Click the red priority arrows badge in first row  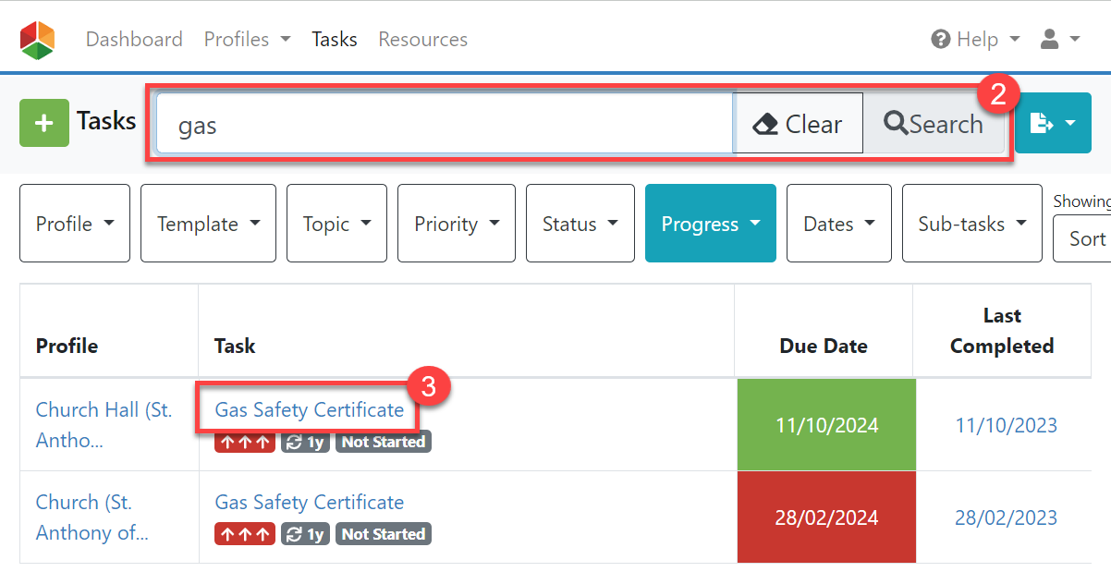245,443
